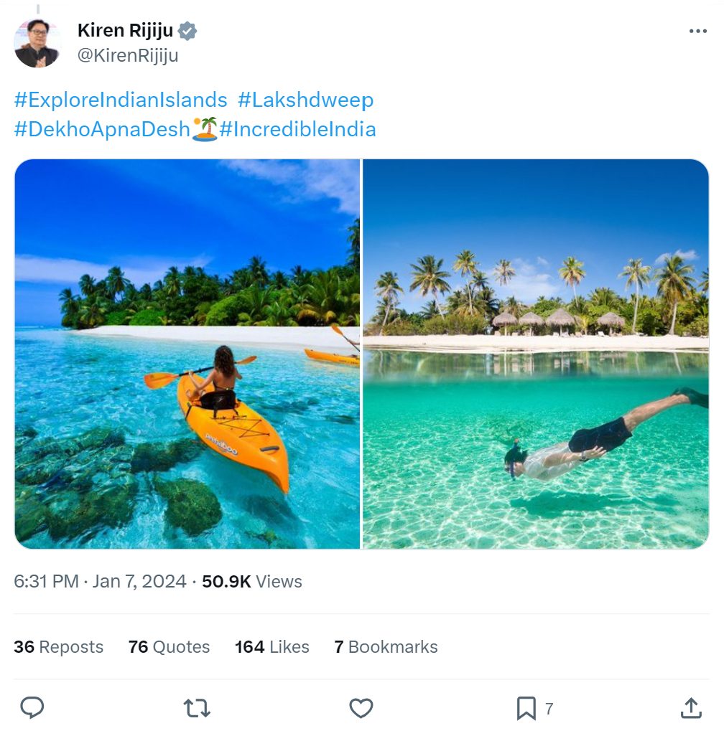Open the #ExploreIndianIslands hashtag

[x=121, y=100]
